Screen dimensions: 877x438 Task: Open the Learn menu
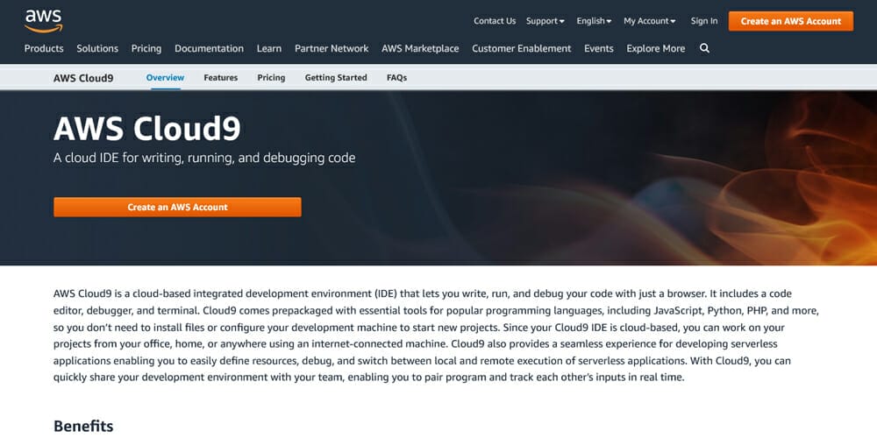click(269, 48)
